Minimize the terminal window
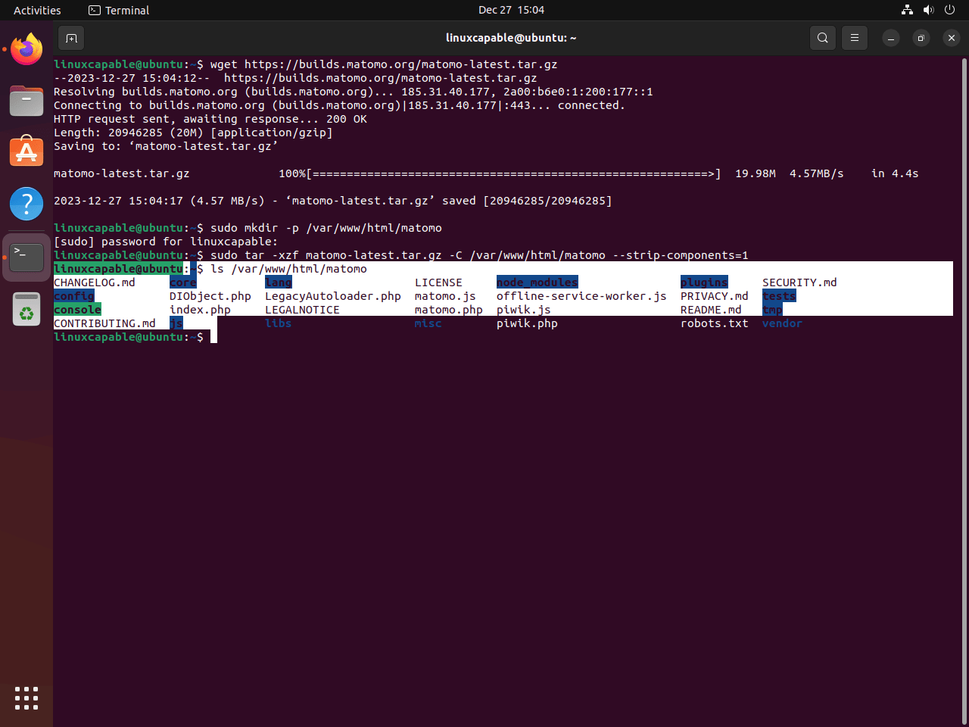 click(891, 38)
